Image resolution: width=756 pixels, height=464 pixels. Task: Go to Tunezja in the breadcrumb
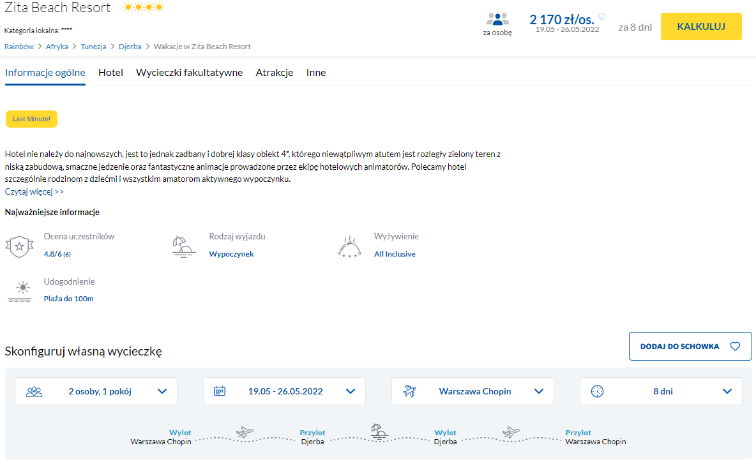click(x=93, y=47)
